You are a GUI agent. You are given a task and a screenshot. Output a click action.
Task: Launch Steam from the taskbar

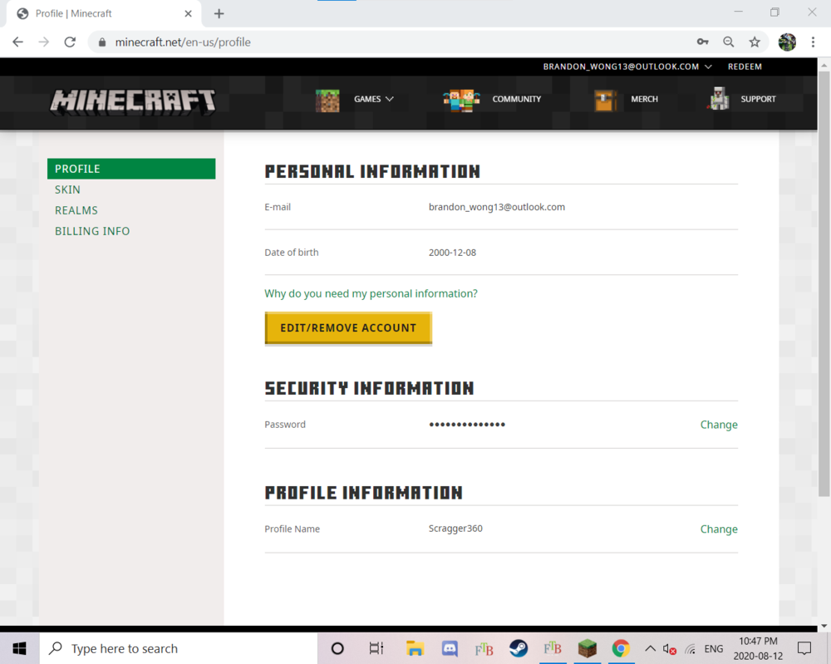coord(518,648)
